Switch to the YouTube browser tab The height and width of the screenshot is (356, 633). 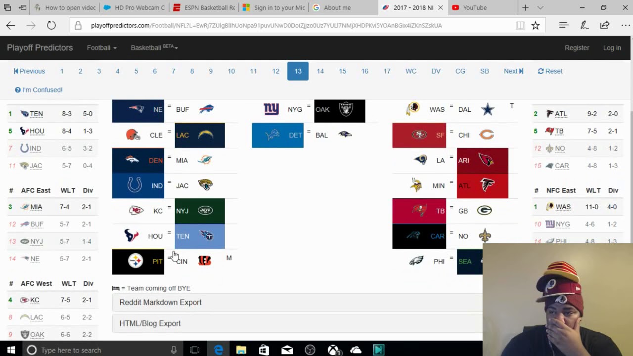click(x=482, y=7)
